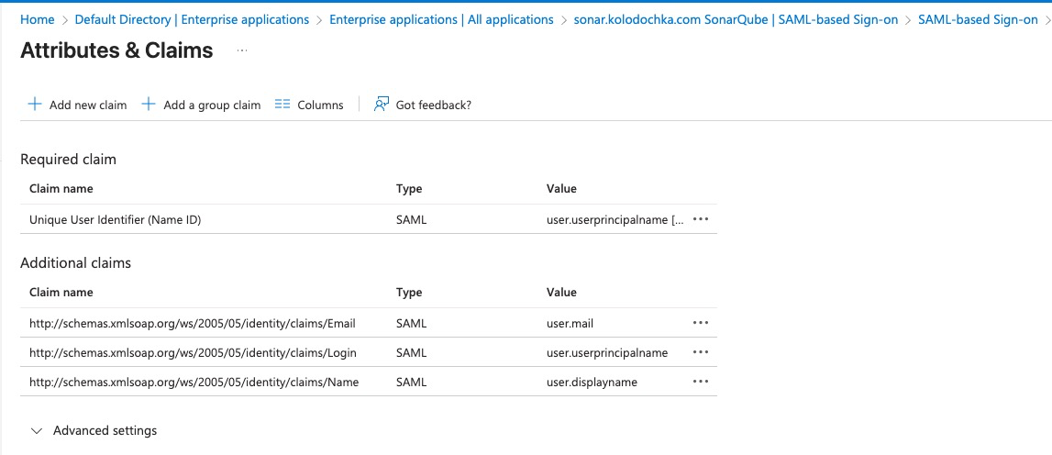Open Default Directory | Enterprise applications breadcrumb

click(192, 19)
